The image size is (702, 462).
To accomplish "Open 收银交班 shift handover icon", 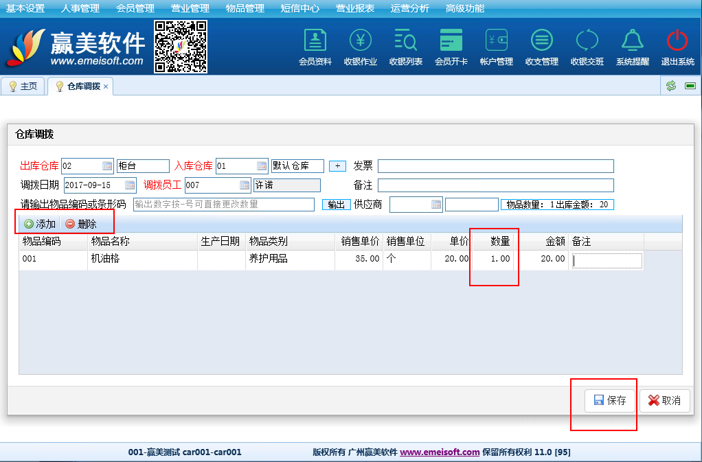I will (587, 41).
